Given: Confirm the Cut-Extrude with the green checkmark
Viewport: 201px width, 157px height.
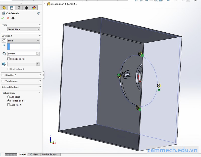Looking at the screenshot, I should click(x=3, y=18).
